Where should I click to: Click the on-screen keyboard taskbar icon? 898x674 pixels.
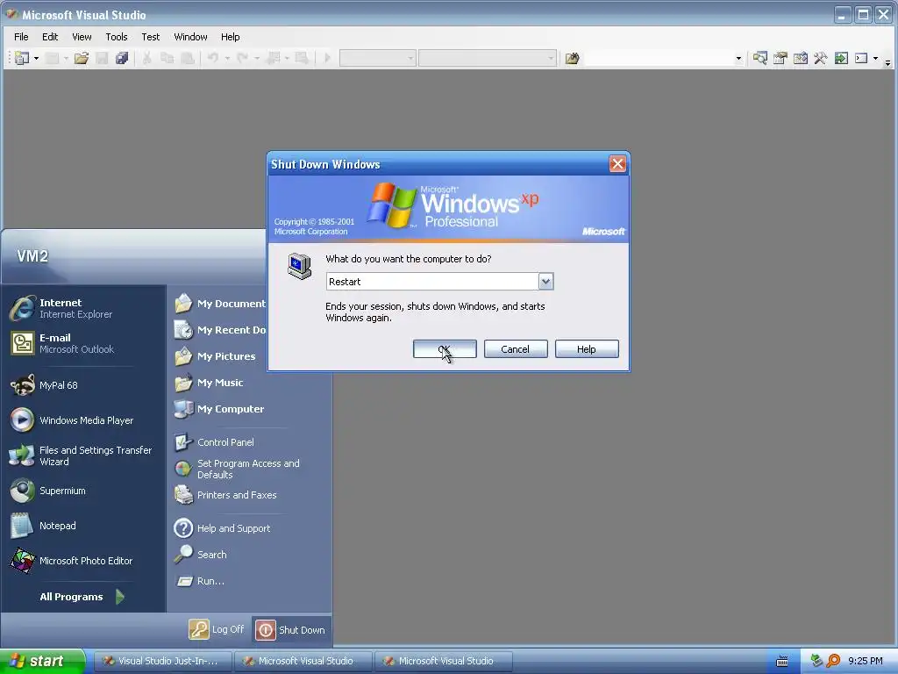(x=781, y=662)
